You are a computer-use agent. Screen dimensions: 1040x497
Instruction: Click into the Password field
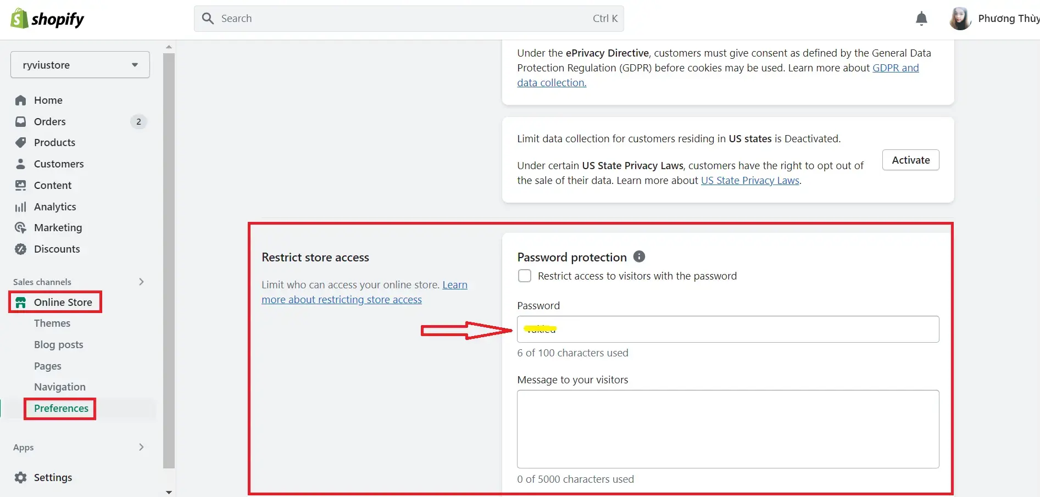(728, 330)
